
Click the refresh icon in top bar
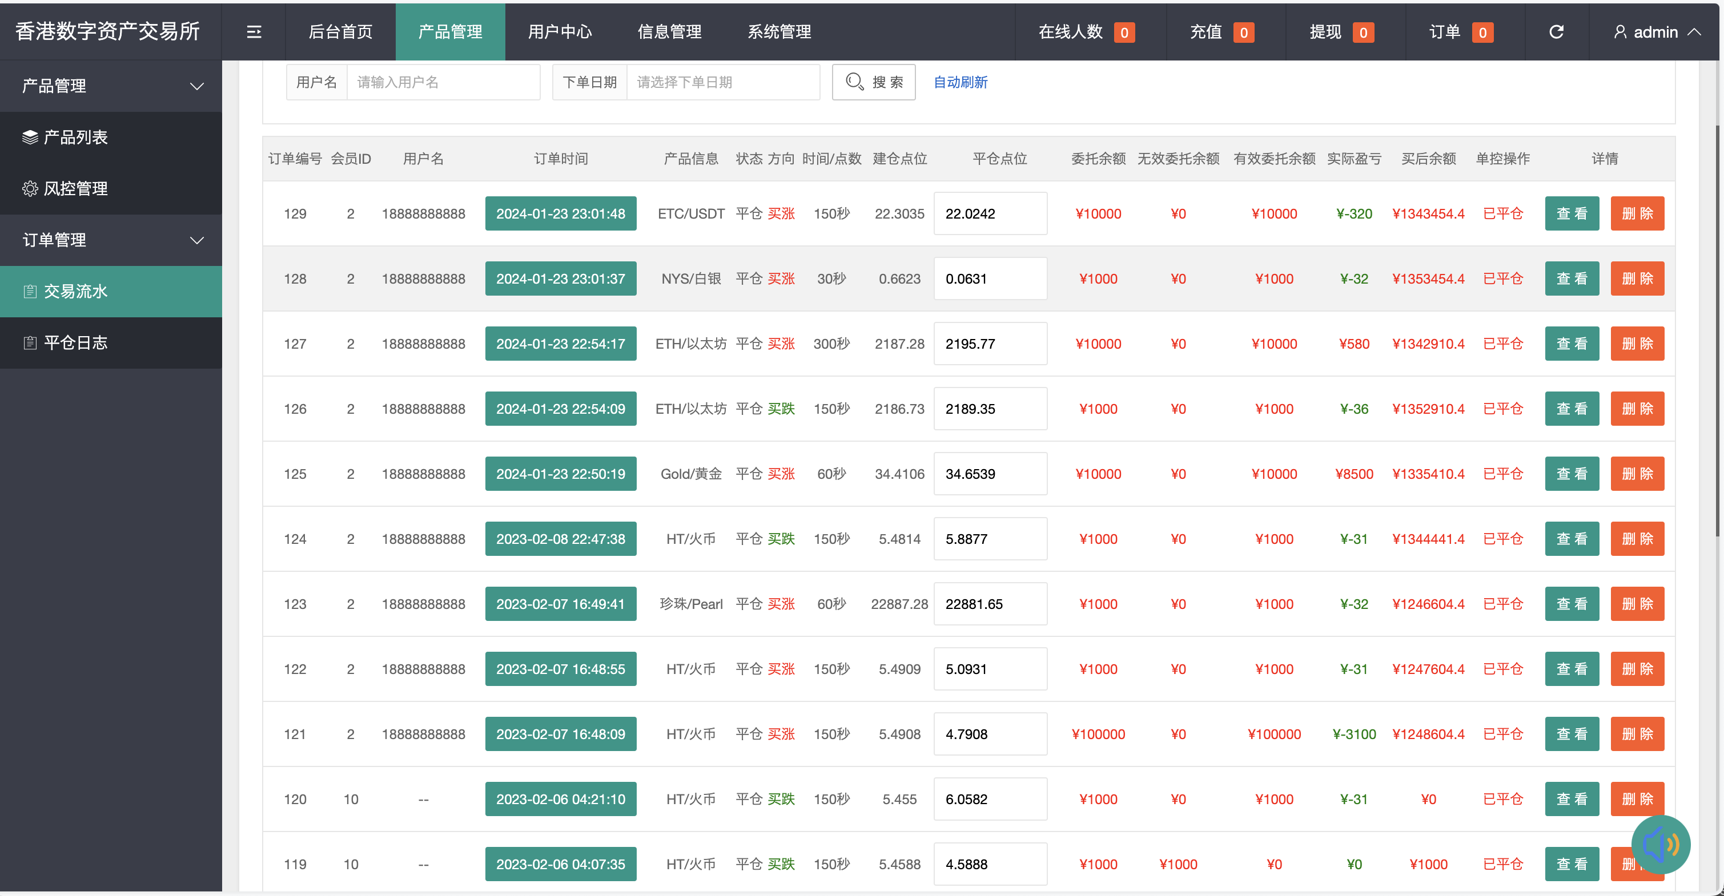(1557, 31)
